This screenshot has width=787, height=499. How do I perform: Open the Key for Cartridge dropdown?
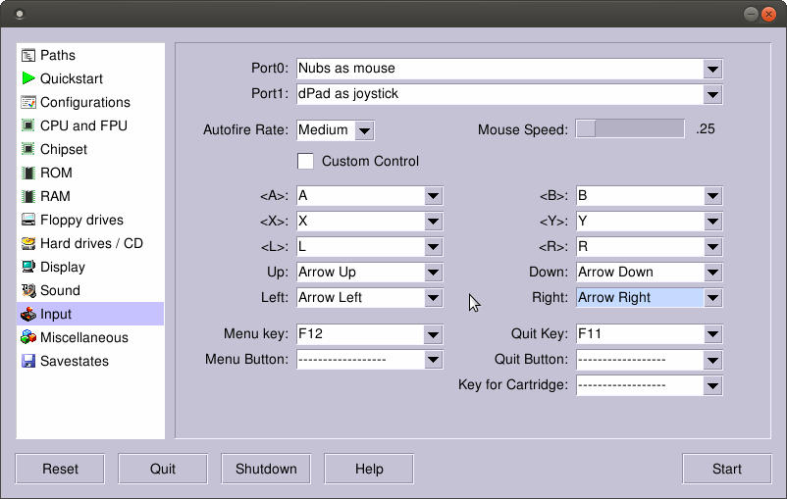click(x=712, y=385)
